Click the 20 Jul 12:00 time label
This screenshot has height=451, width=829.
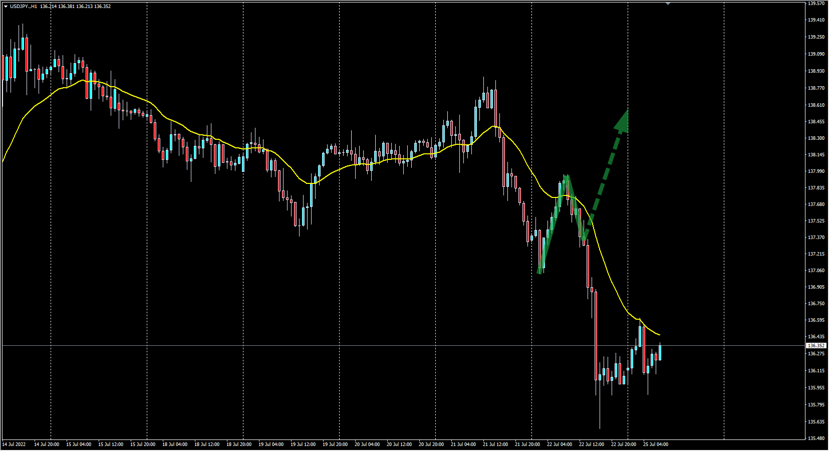click(399, 444)
